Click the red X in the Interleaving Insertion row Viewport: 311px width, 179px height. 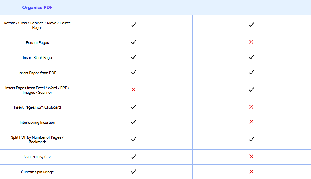pyautogui.click(x=251, y=122)
